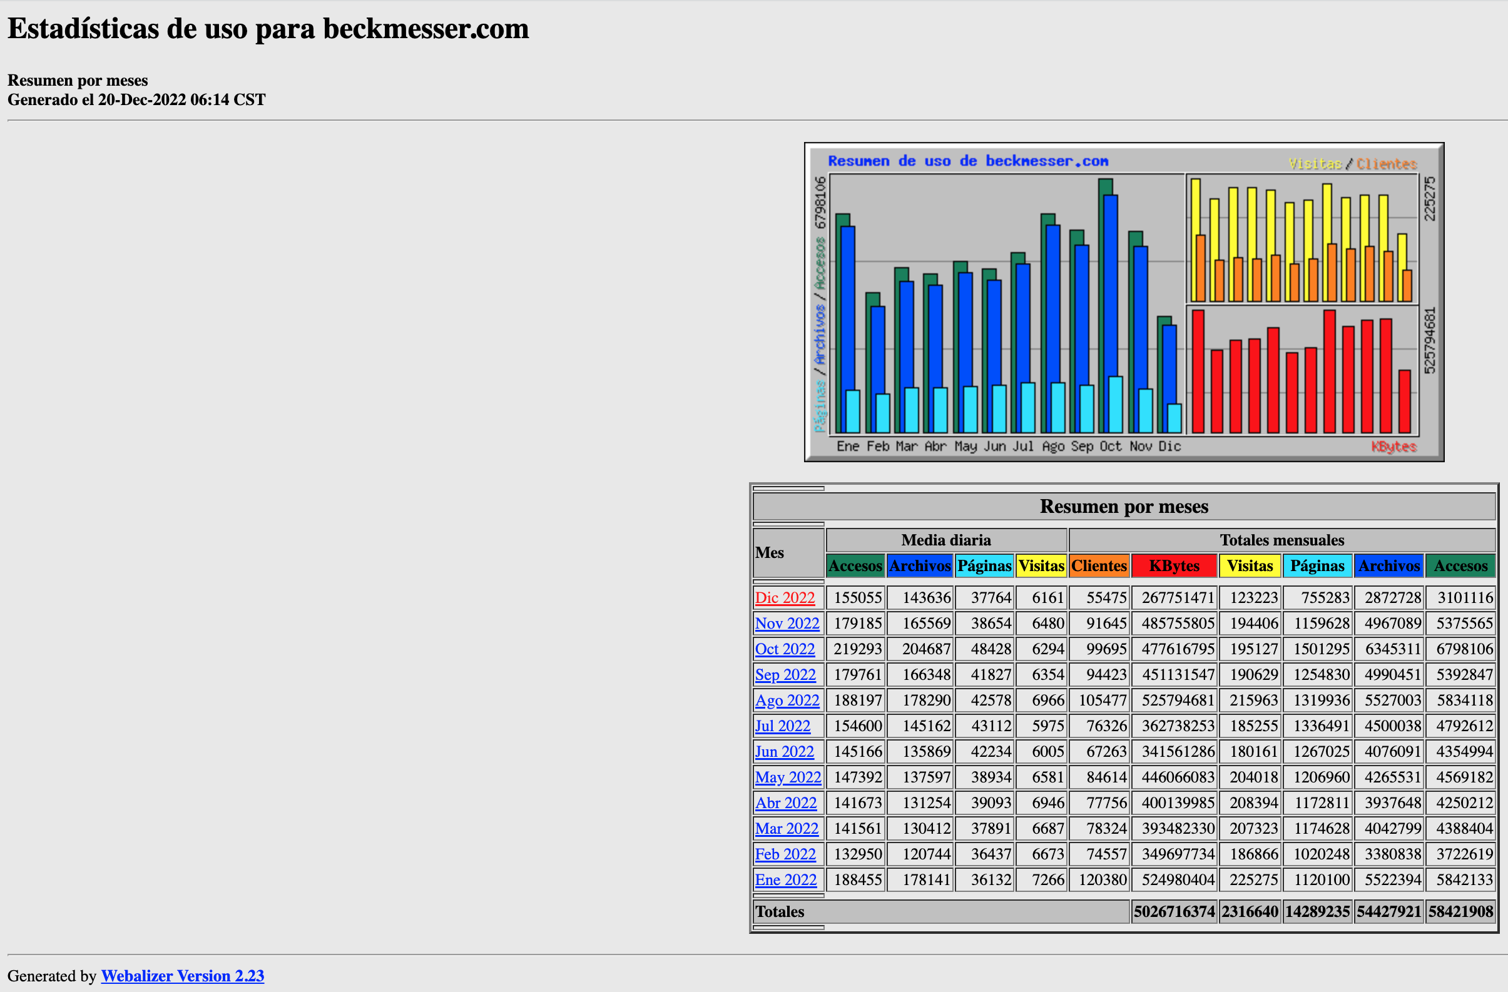View Jul 2022 statistics

(x=782, y=726)
